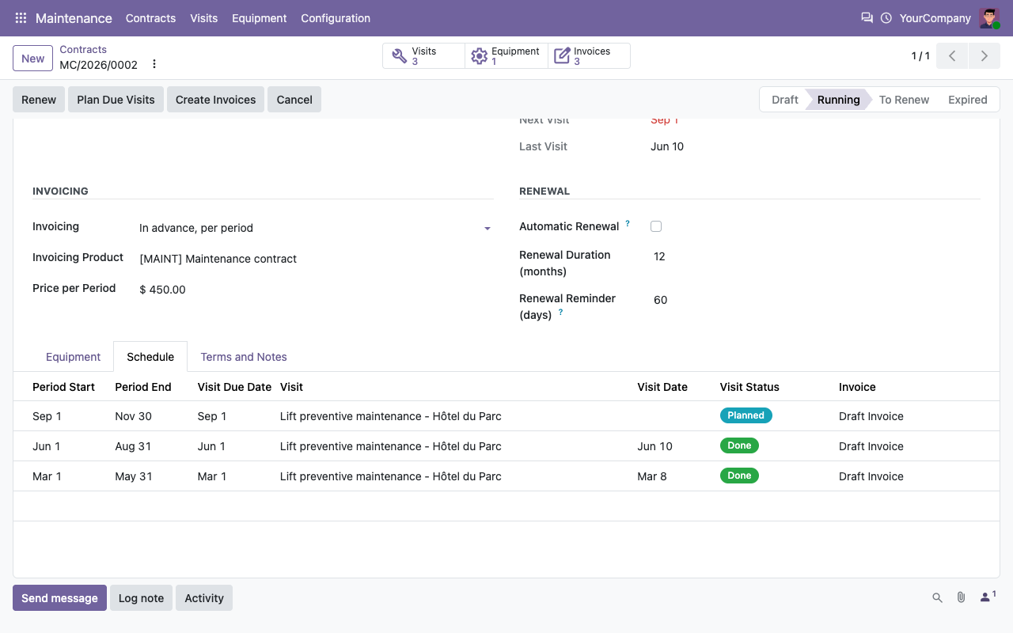Open the contract actions kebab menu
The image size is (1013, 633).
(x=154, y=64)
